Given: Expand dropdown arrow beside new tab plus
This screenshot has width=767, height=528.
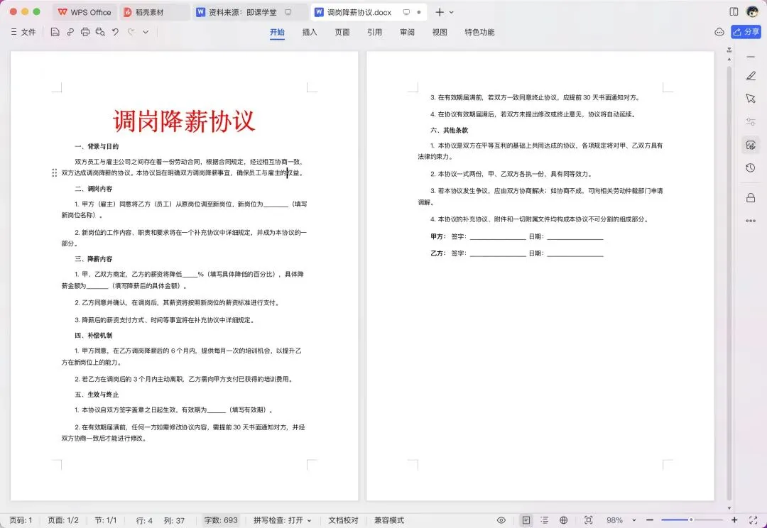Looking at the screenshot, I should pos(451,12).
